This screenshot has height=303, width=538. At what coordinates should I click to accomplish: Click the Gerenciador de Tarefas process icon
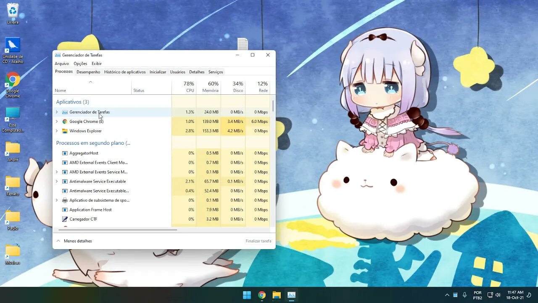coord(65,112)
